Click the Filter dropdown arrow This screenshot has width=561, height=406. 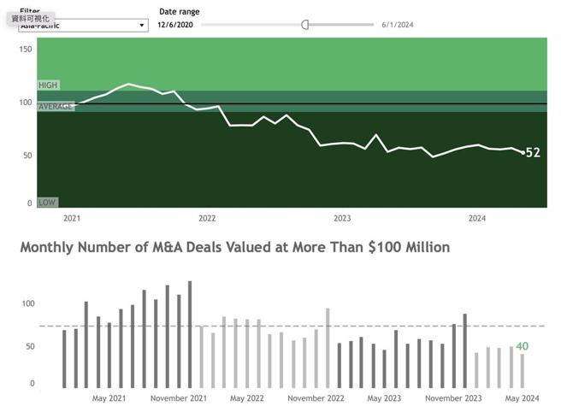(x=142, y=26)
